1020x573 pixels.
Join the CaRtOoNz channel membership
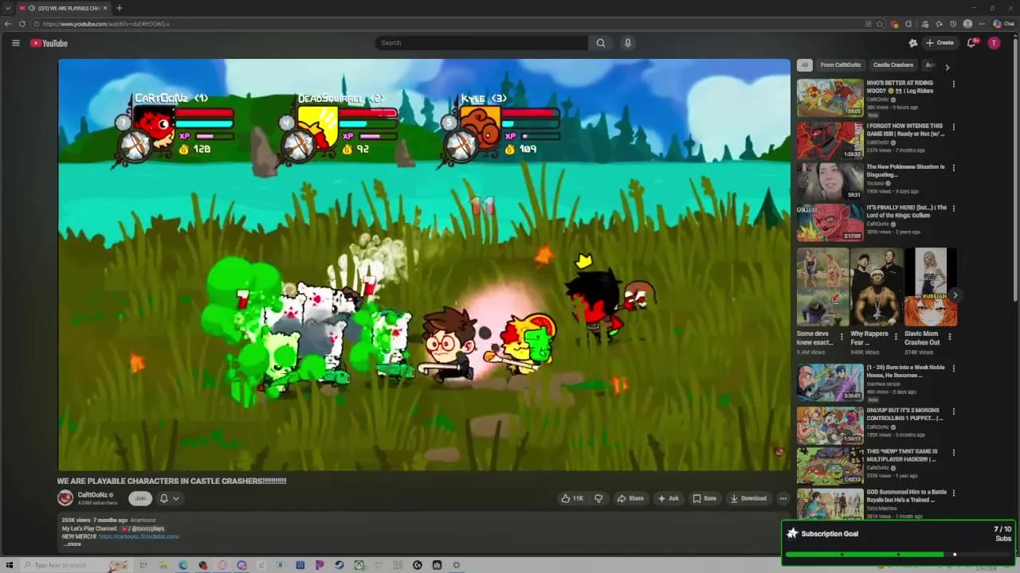tap(140, 498)
